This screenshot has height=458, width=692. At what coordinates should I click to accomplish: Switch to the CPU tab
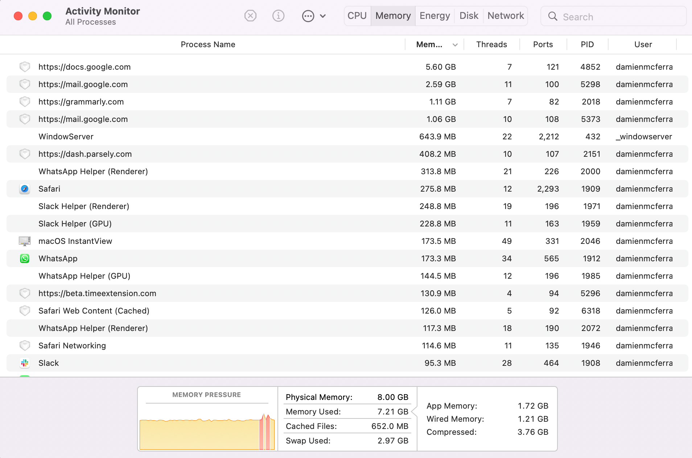pyautogui.click(x=357, y=16)
